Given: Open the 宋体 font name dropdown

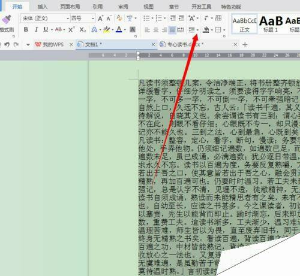Looking at the screenshot, I should click(45, 19).
